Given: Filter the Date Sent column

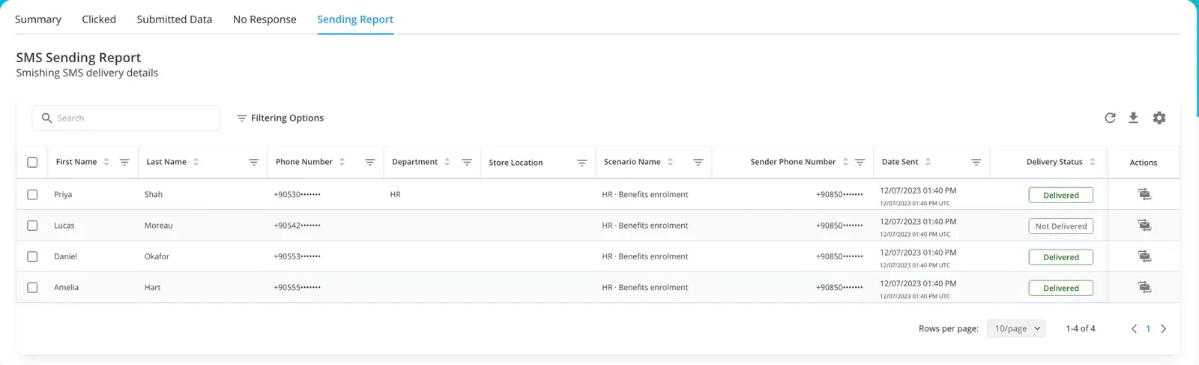Looking at the screenshot, I should point(976,162).
